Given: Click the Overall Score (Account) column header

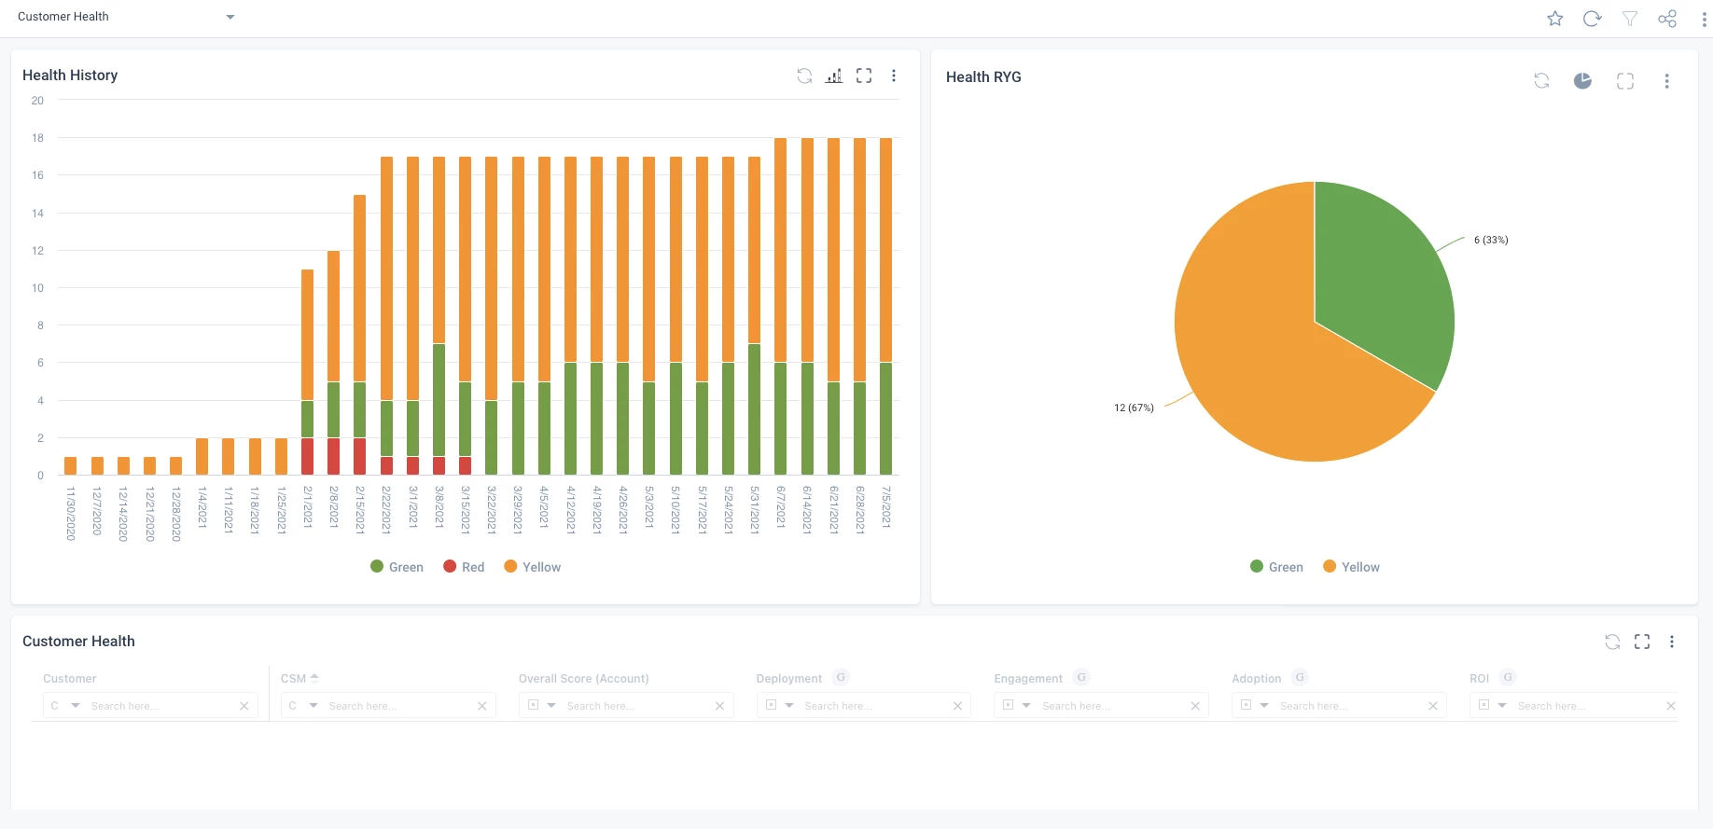Looking at the screenshot, I should tap(584, 679).
